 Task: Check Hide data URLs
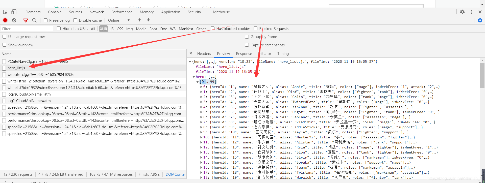pyautogui.click(x=59, y=28)
